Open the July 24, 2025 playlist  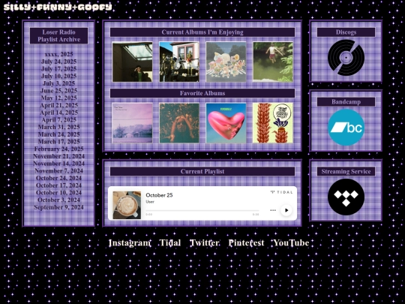tap(59, 62)
